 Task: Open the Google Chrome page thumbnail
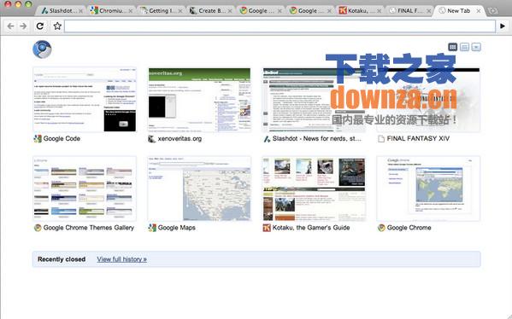428,188
